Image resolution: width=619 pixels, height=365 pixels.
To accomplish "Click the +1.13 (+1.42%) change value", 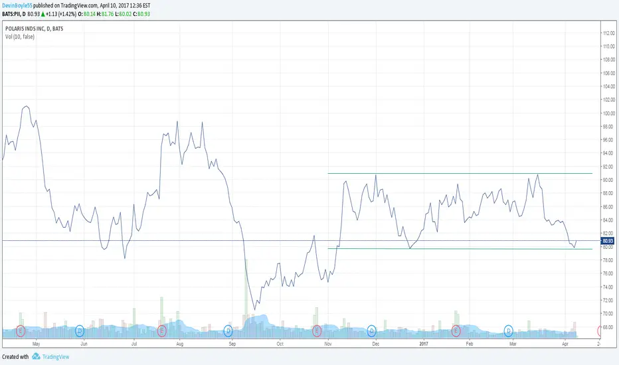I will pos(61,14).
